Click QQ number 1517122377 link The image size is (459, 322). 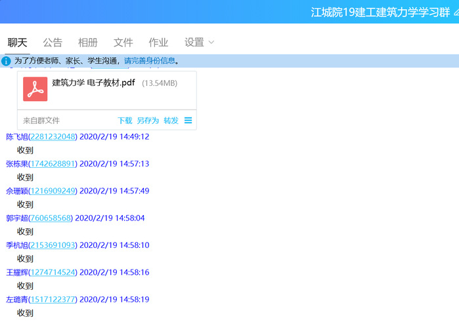pyautogui.click(x=53, y=299)
